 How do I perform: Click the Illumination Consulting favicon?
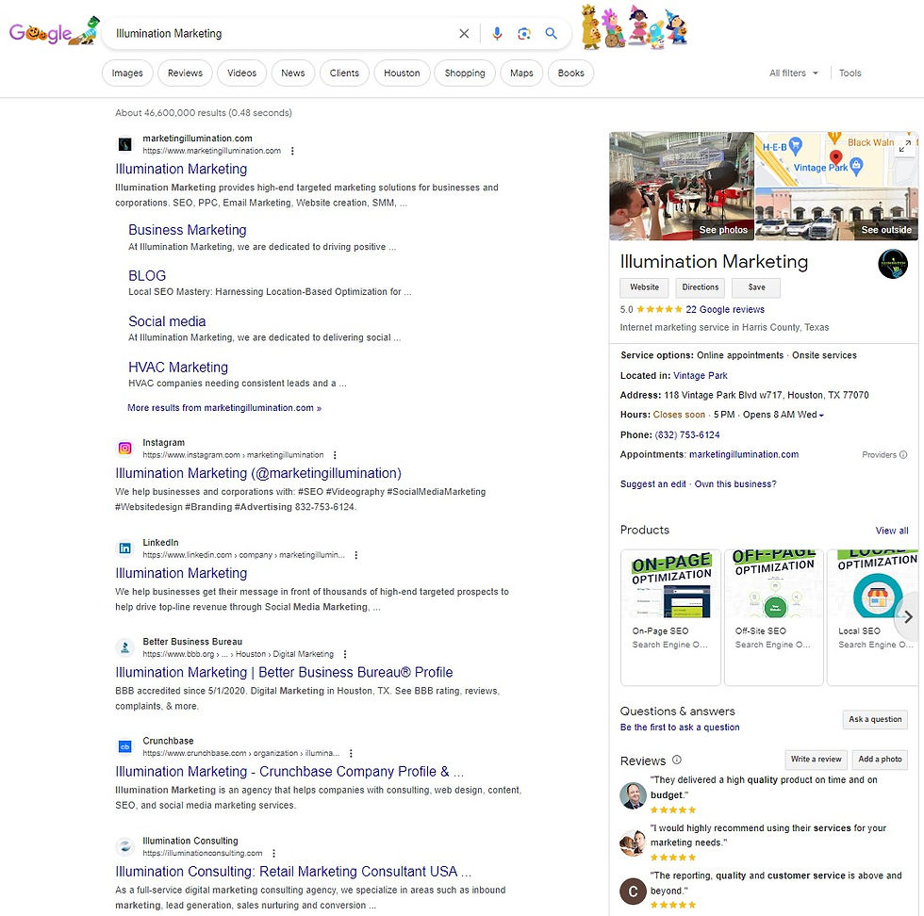tap(124, 846)
